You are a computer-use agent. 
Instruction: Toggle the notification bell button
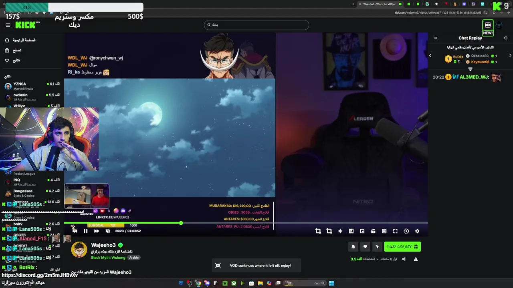[x=353, y=247]
